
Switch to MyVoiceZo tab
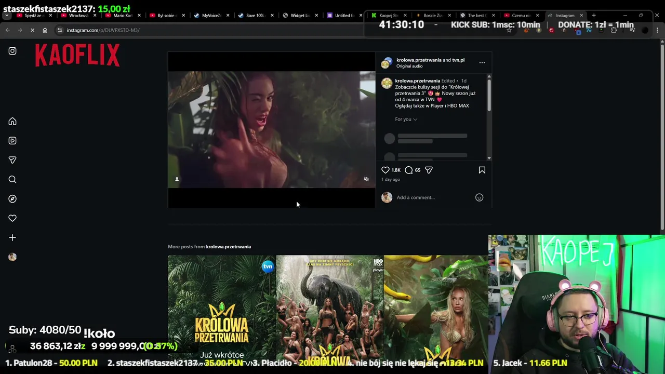[x=210, y=16]
